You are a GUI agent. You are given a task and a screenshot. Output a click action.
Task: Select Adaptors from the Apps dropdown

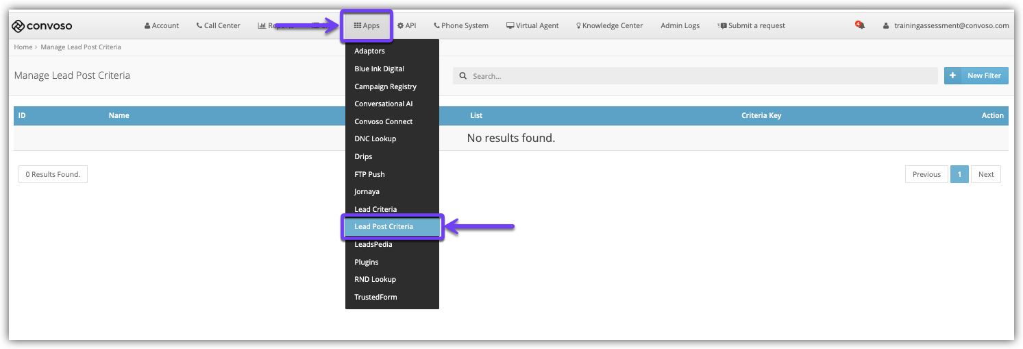pos(392,51)
